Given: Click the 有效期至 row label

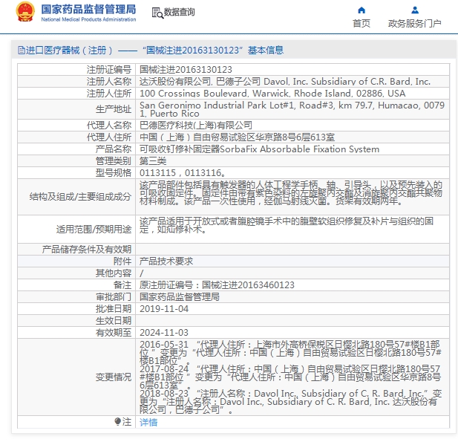Looking at the screenshot, I should [114, 332].
